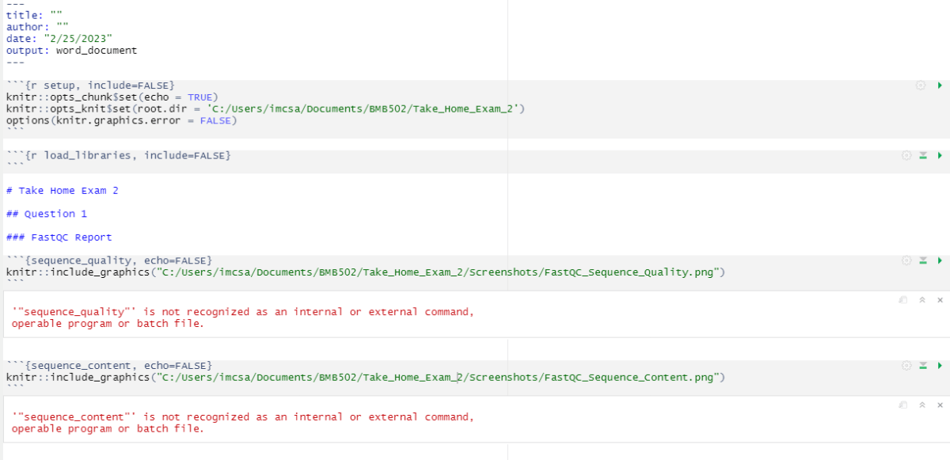Screen dimensions: 950x460
Task: Clear the sequence_content error output
Action: pos(940,405)
